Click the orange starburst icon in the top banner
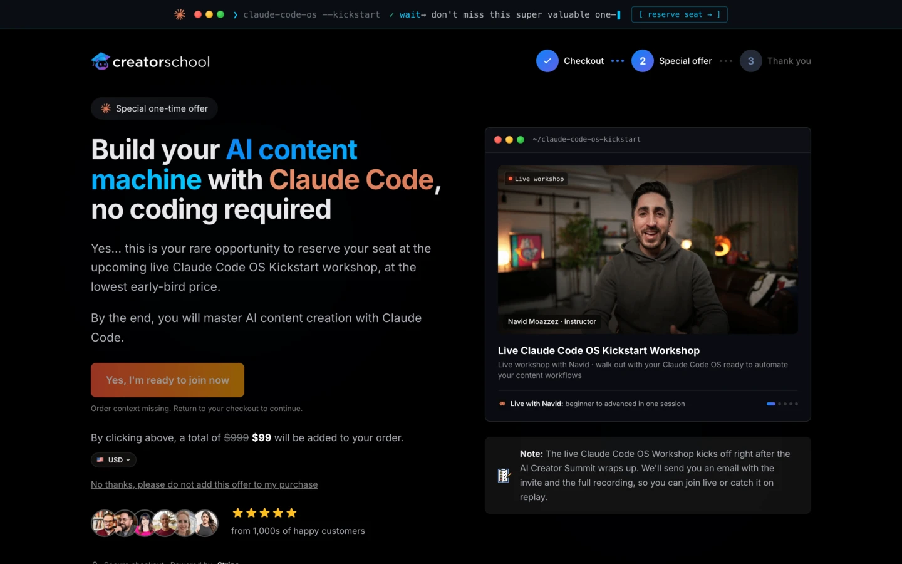The height and width of the screenshot is (564, 902). click(x=180, y=14)
